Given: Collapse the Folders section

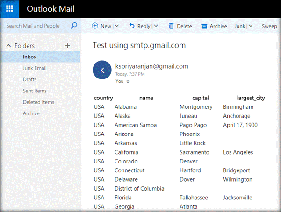Looking at the screenshot, I should tap(8, 46).
